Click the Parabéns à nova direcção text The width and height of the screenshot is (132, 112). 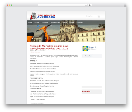coord(37,99)
